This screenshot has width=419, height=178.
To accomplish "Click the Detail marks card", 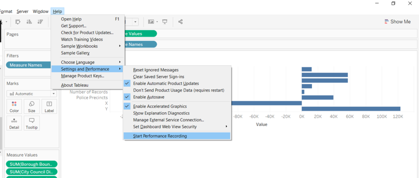I will 14,123.
